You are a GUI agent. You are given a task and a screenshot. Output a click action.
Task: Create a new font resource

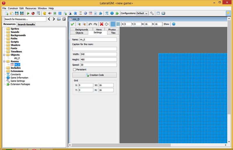(x=75, y=13)
